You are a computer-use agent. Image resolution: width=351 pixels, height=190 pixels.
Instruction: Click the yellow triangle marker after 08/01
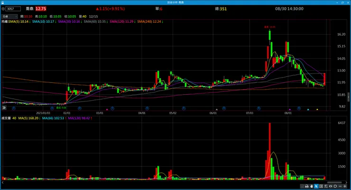tap(317, 109)
